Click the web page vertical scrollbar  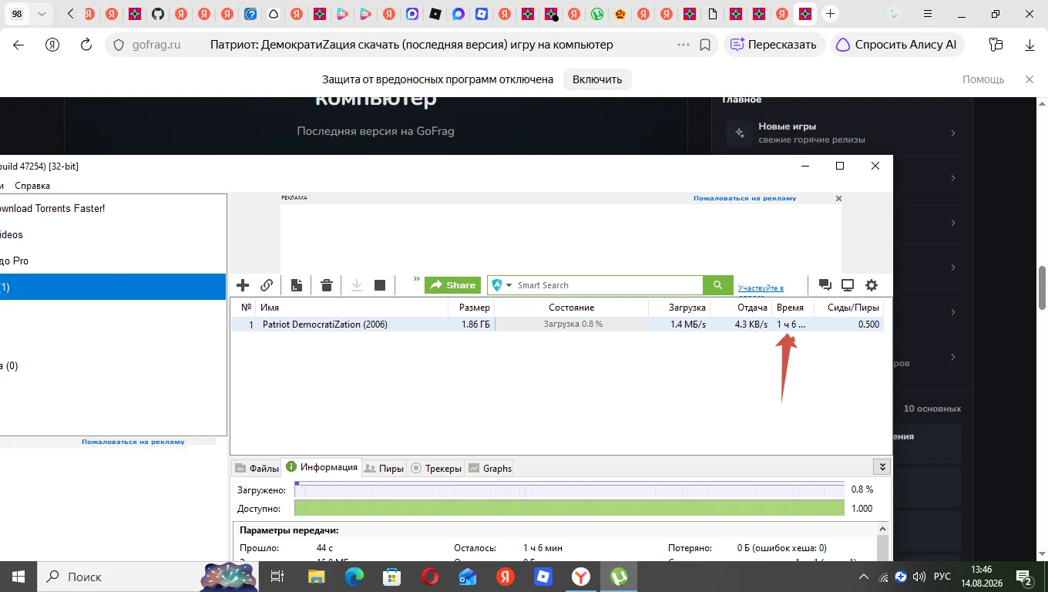click(x=1043, y=287)
